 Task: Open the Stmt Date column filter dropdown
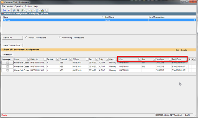170,59
